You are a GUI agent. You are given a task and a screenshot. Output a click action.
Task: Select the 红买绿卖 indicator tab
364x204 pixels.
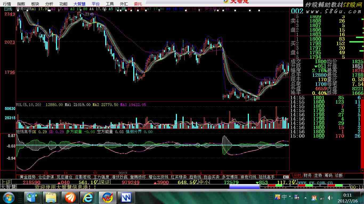[x=179, y=177]
